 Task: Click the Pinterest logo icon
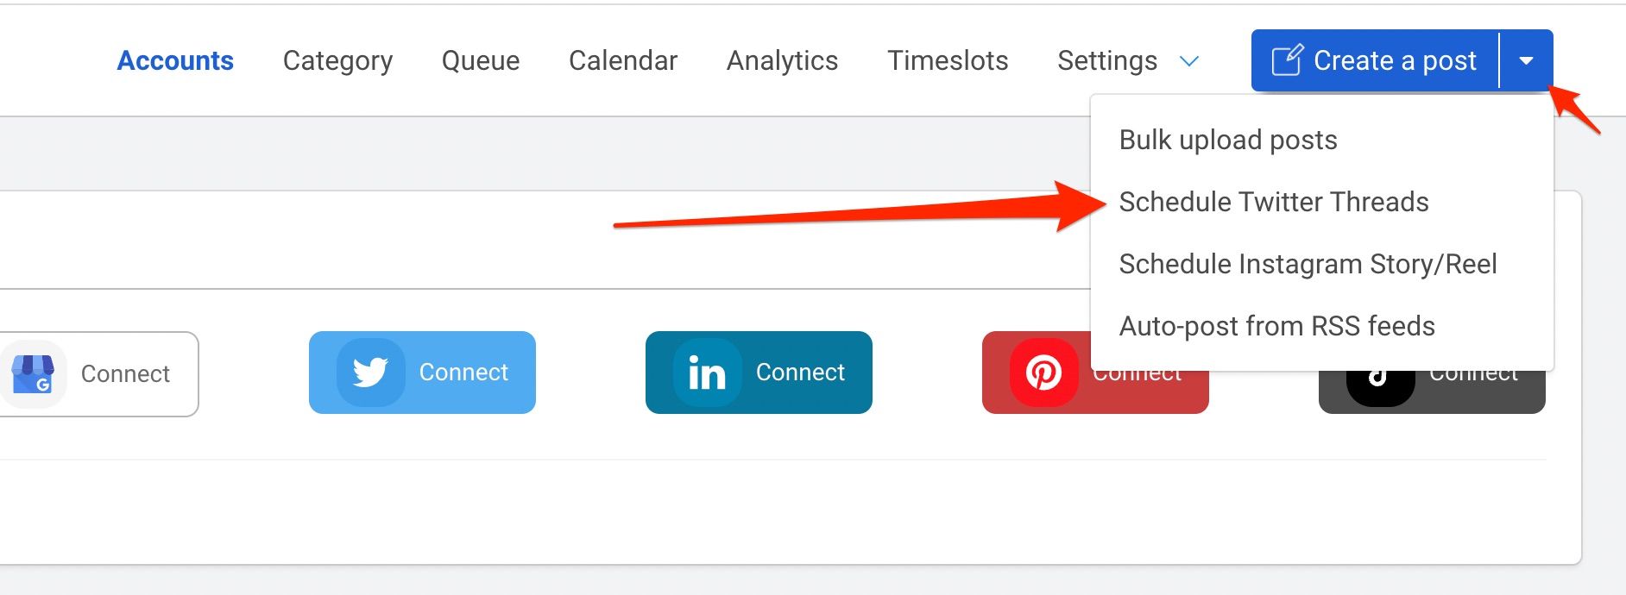point(1043,373)
